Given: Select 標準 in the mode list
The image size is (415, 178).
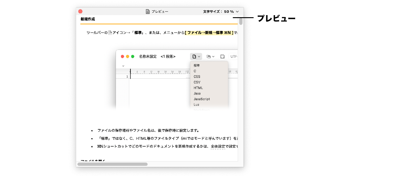Looking at the screenshot, I should [197, 66].
